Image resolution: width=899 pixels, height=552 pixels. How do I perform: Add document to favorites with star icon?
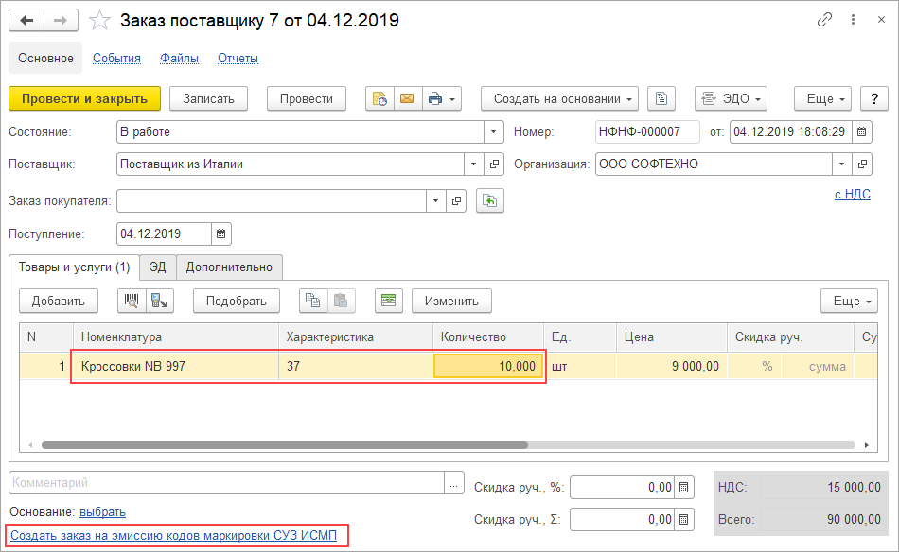(x=99, y=21)
